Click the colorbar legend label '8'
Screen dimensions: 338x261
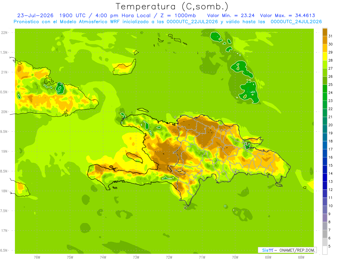pyautogui.click(x=330, y=222)
